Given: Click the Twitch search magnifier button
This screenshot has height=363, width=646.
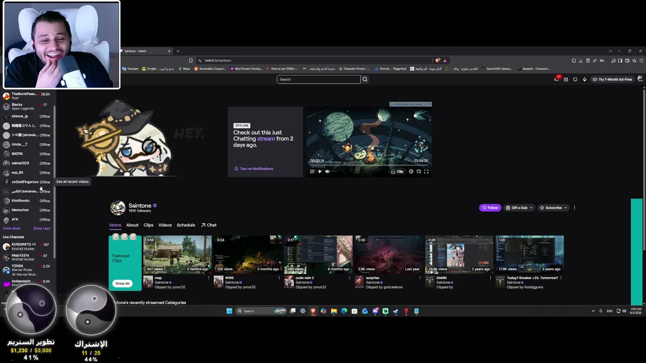Looking at the screenshot, I should (365, 79).
